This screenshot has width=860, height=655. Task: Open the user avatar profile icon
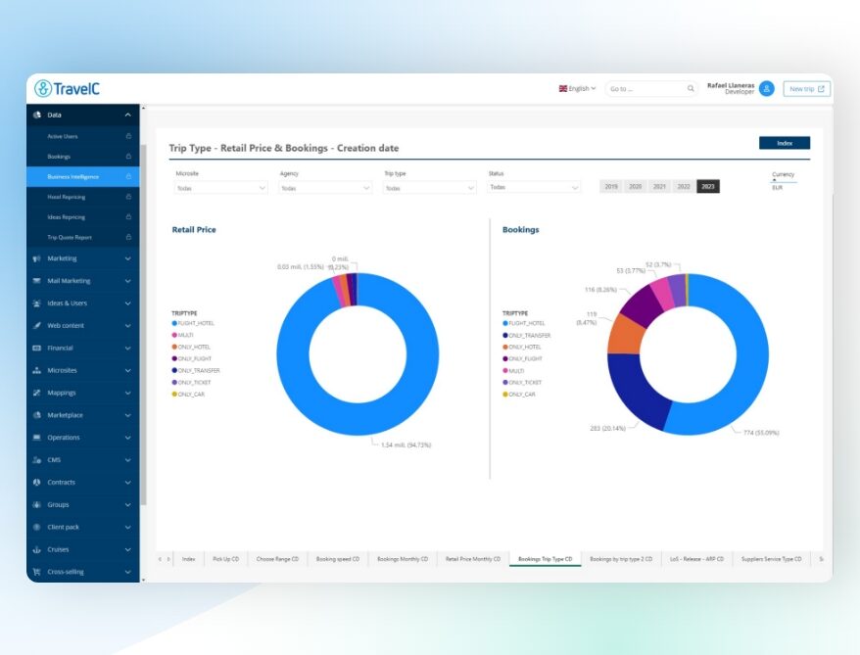(x=767, y=88)
